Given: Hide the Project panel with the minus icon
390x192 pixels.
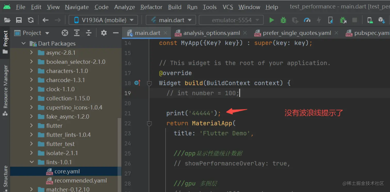Looking at the screenshot, I should (x=116, y=33).
